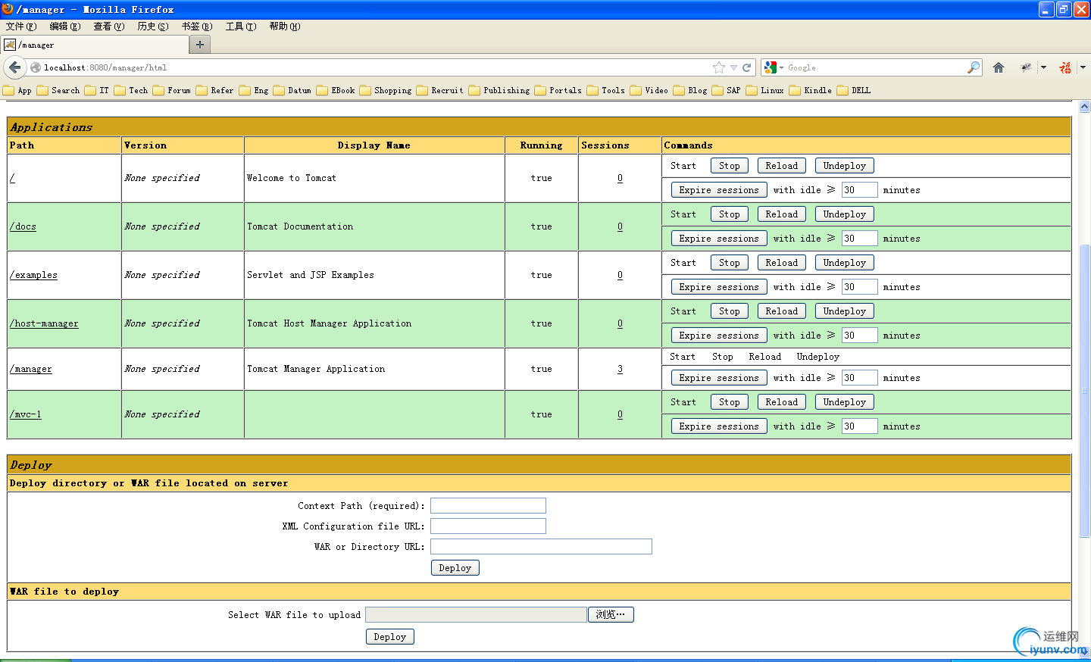The height and width of the screenshot is (662, 1091).
Task: Open the Eng bookmarks folder
Action: coord(254,90)
